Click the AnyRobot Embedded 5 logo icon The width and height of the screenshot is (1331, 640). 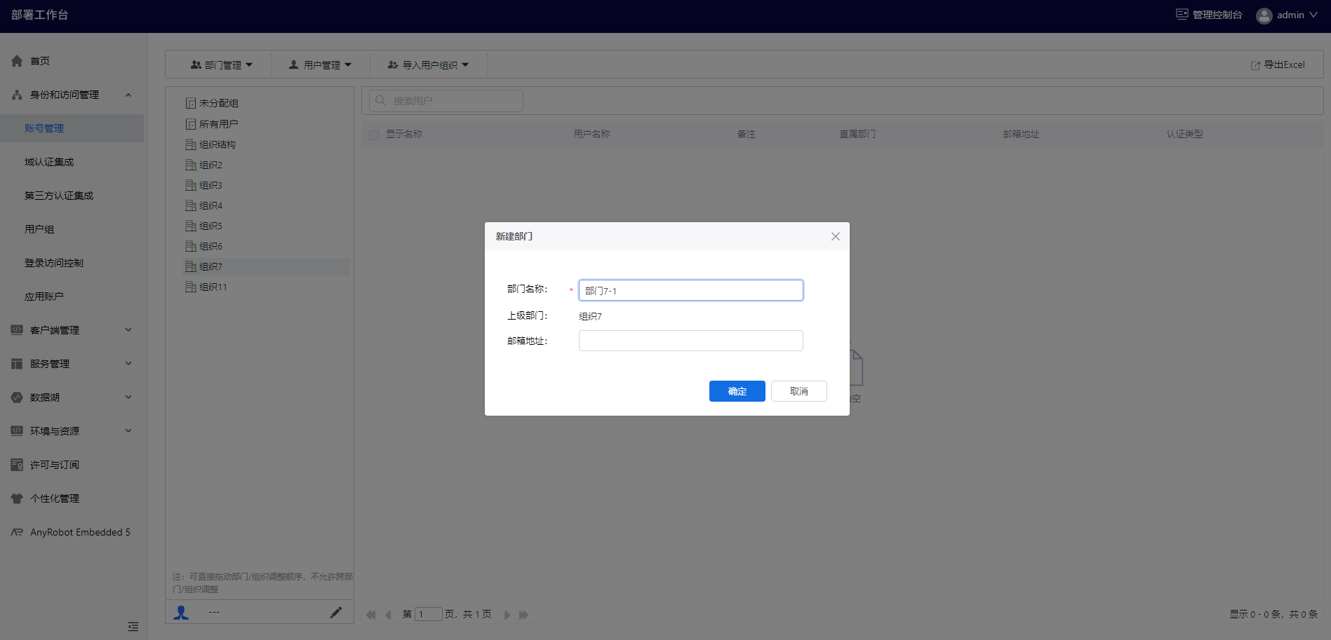(17, 532)
